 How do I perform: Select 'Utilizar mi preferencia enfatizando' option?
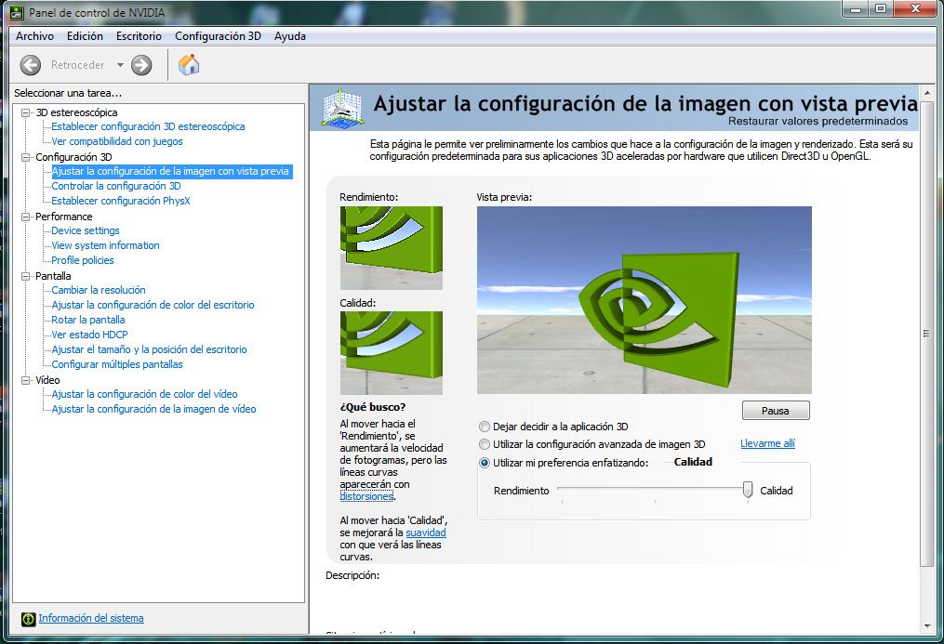pos(484,463)
